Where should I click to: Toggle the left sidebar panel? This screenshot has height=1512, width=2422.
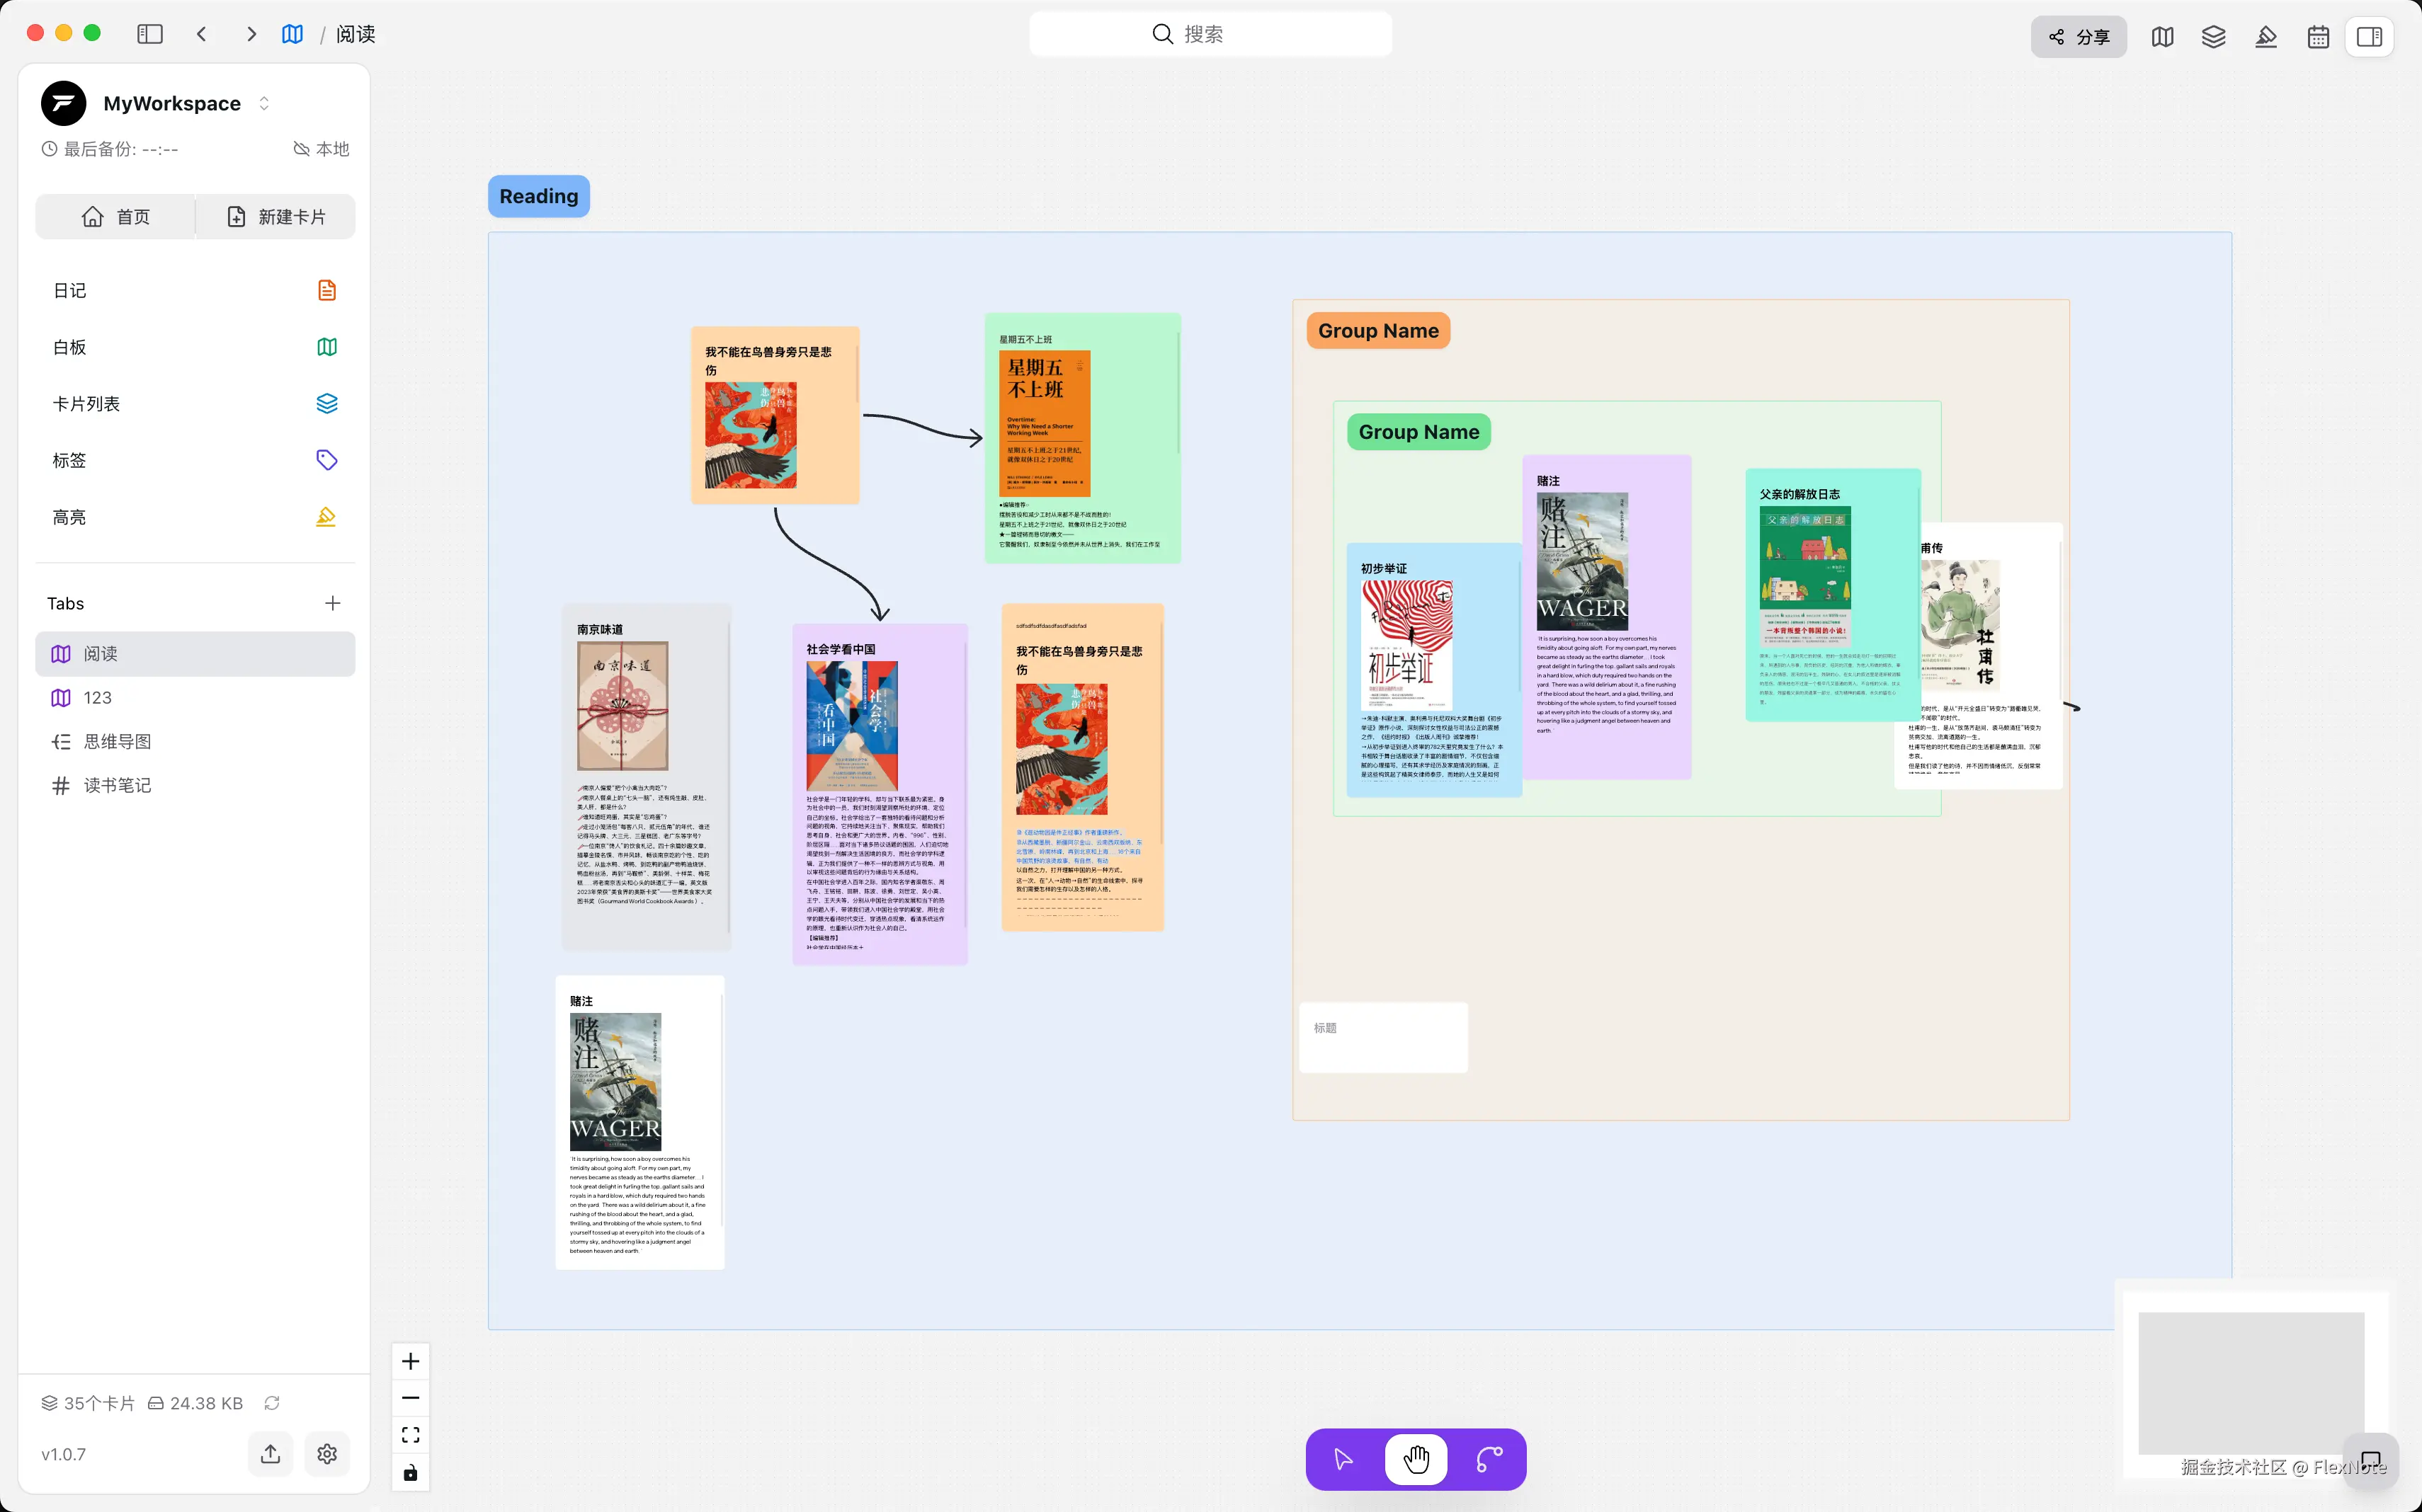coord(150,34)
